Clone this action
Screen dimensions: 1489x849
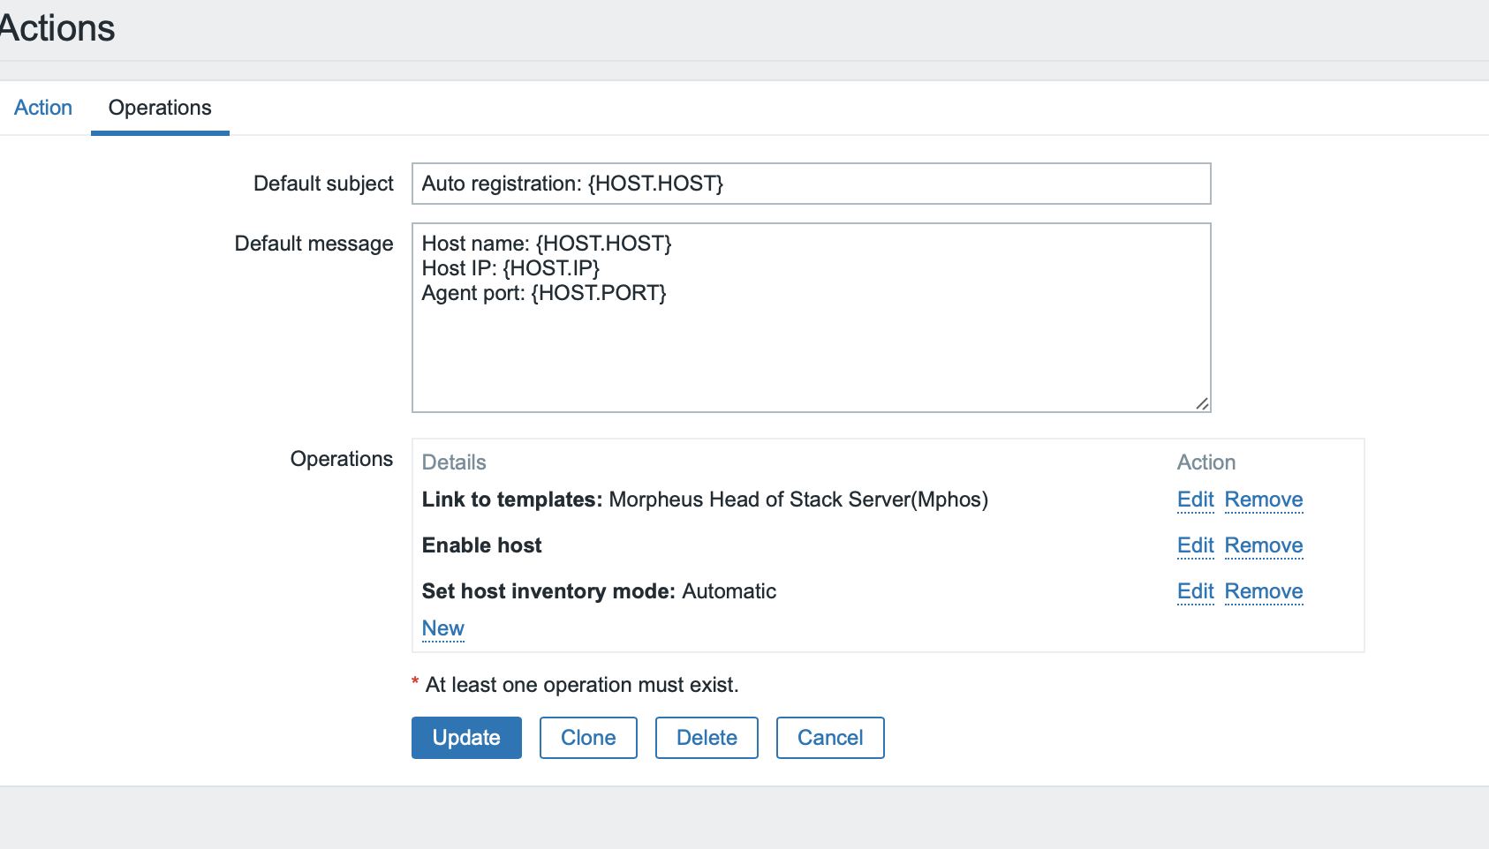point(588,738)
